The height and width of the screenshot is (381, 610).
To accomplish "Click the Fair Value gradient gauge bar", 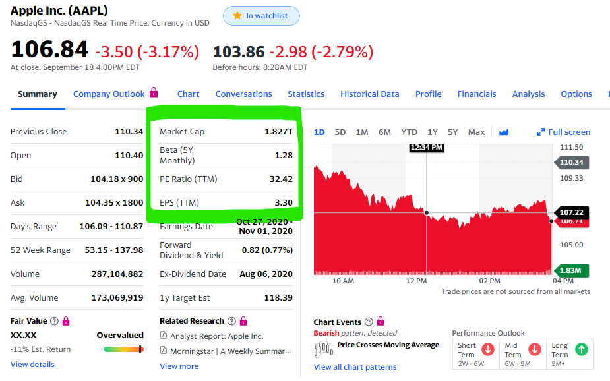I will [124, 349].
